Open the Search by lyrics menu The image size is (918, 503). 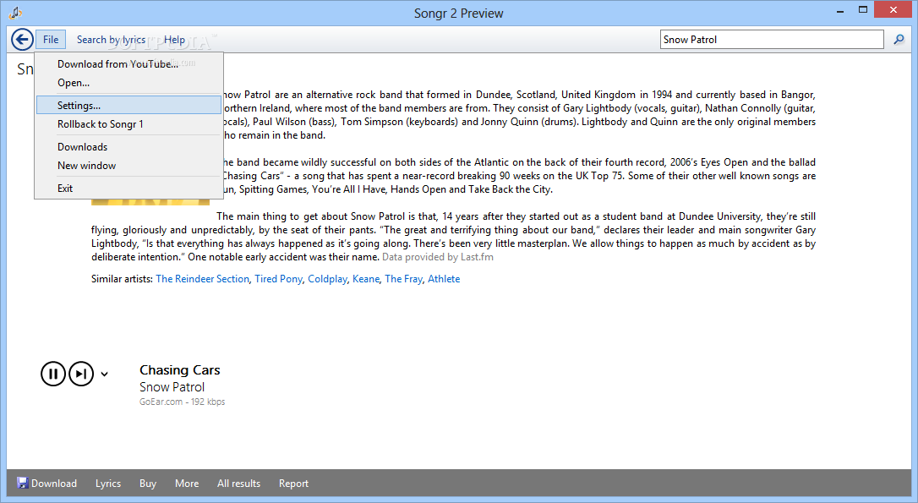(112, 40)
